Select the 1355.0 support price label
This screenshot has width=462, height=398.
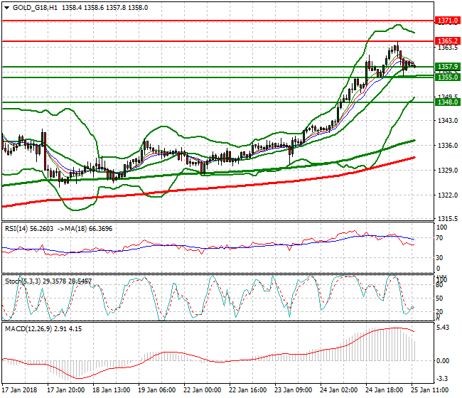click(448, 77)
